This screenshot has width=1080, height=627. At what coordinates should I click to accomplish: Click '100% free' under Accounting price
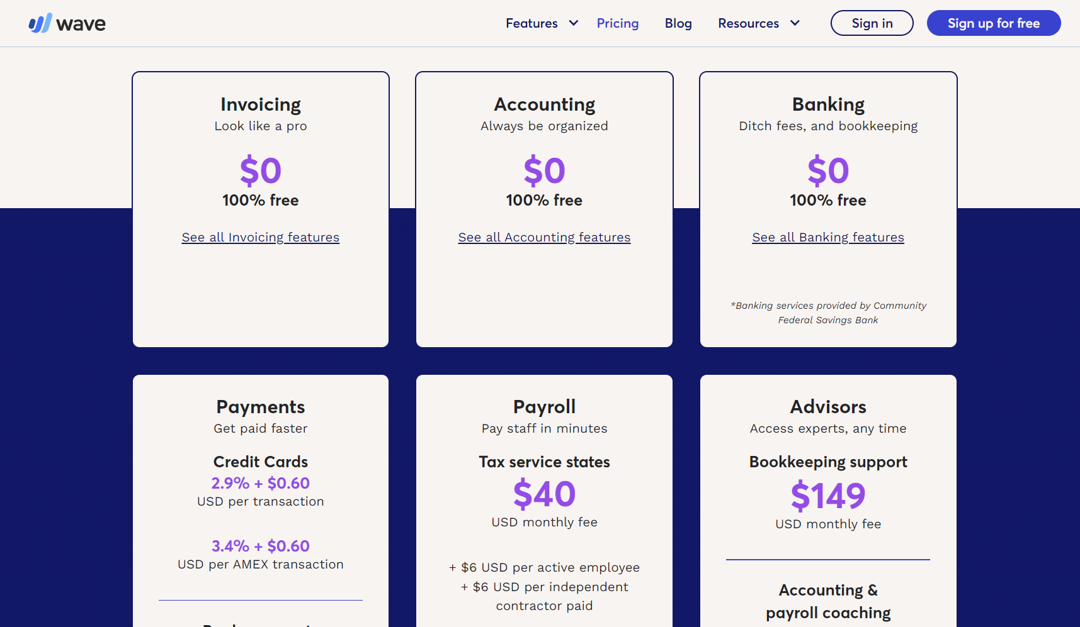[x=545, y=200]
